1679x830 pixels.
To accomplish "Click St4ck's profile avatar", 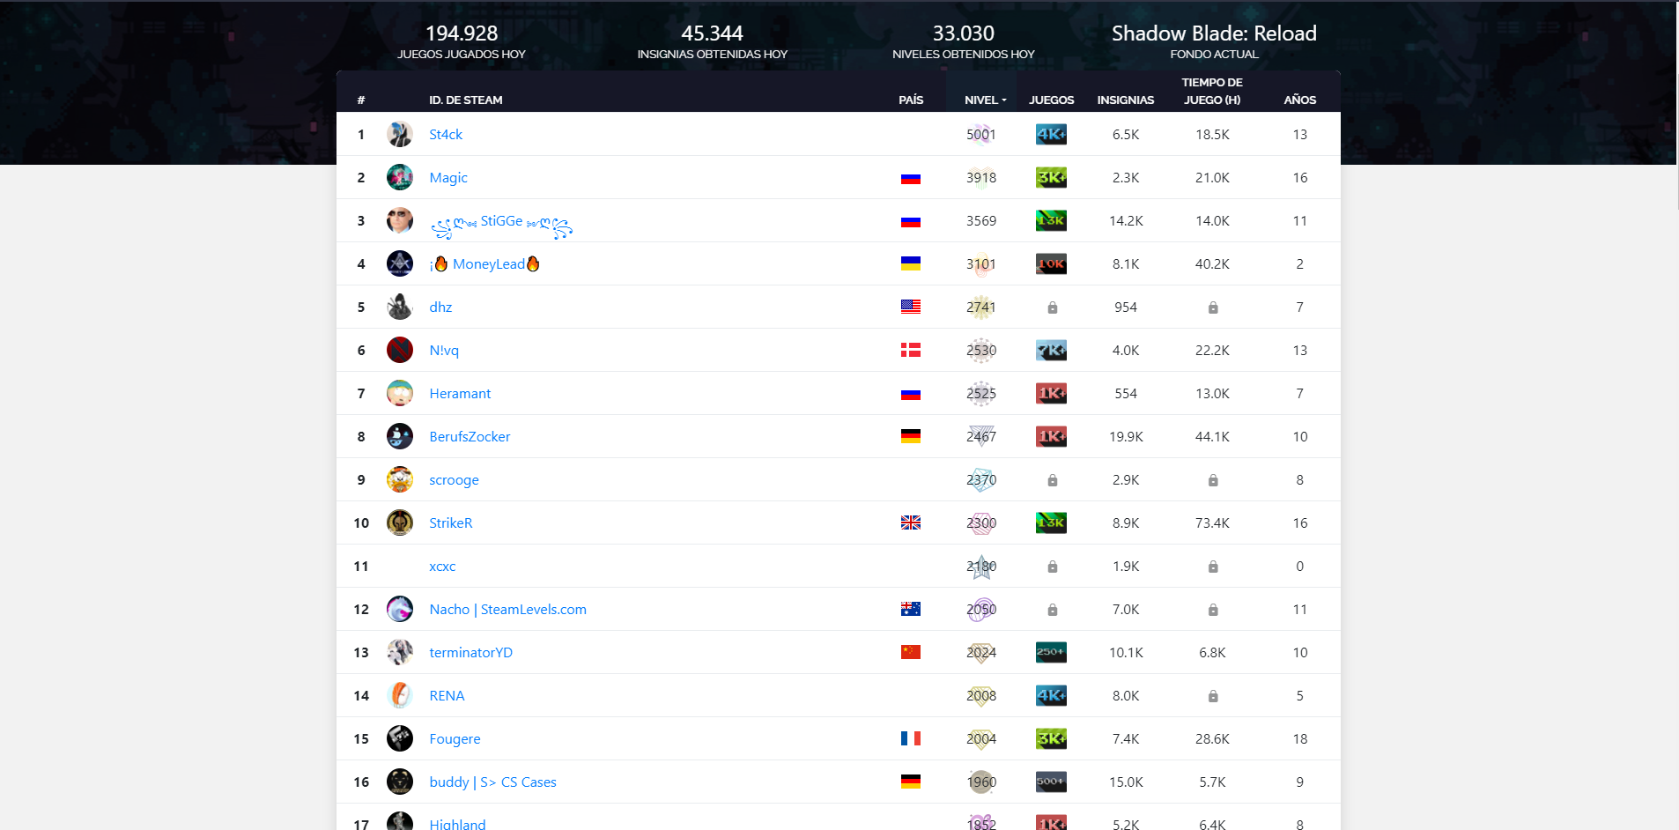I will (x=399, y=135).
